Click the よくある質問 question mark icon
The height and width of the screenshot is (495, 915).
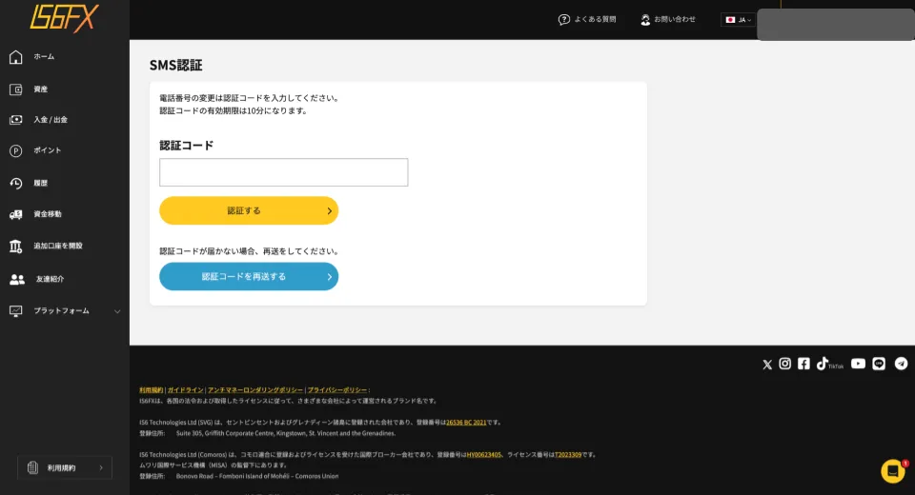tap(563, 20)
